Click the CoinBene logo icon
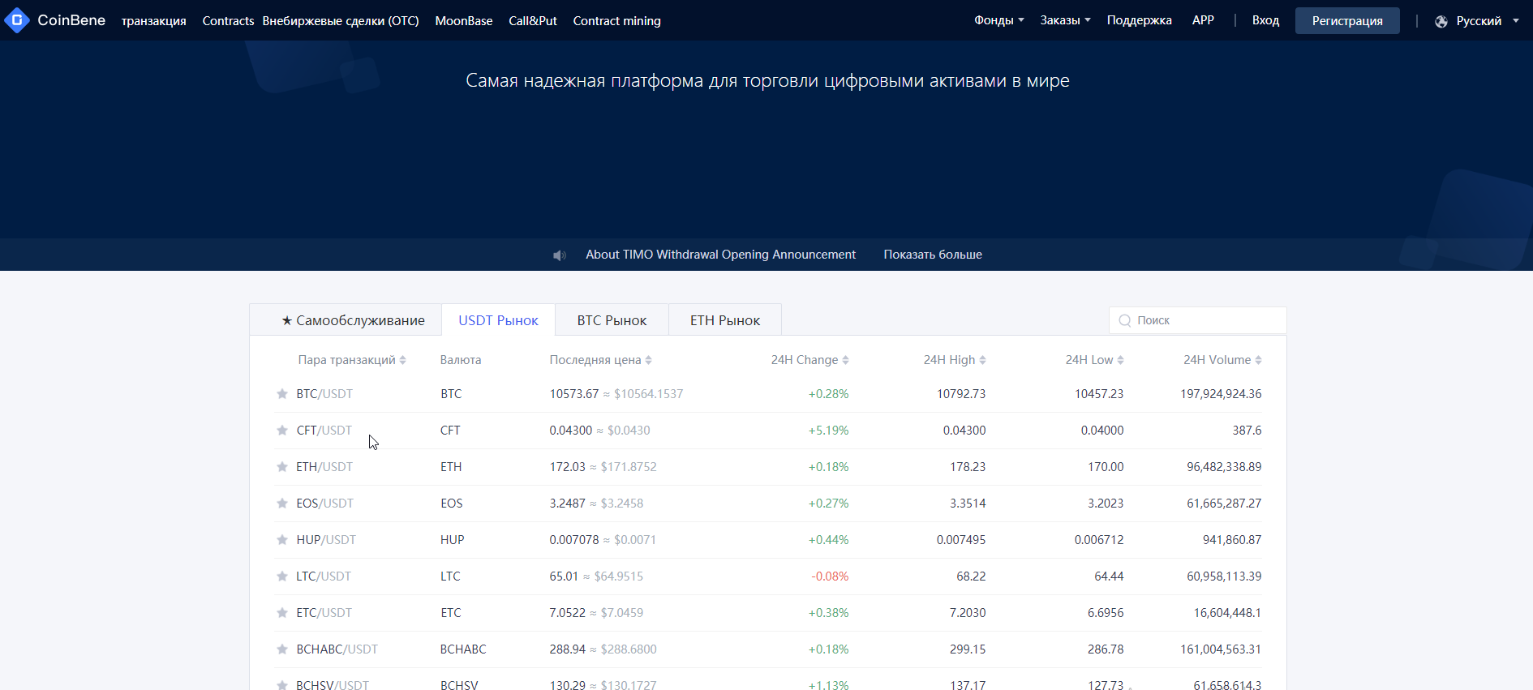Viewport: 1533px width, 690px height. click(x=17, y=20)
